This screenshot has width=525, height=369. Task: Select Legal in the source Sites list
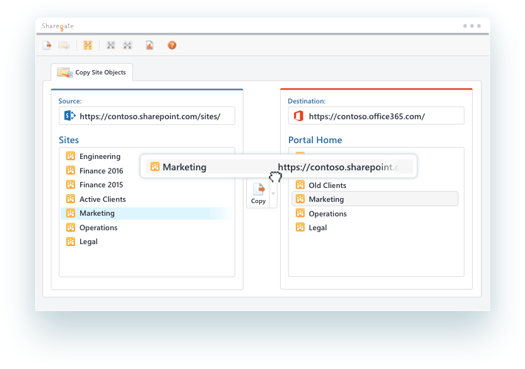click(x=88, y=242)
